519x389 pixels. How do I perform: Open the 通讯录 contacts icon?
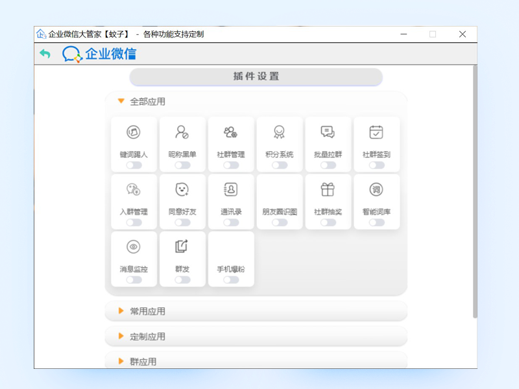tap(230, 189)
